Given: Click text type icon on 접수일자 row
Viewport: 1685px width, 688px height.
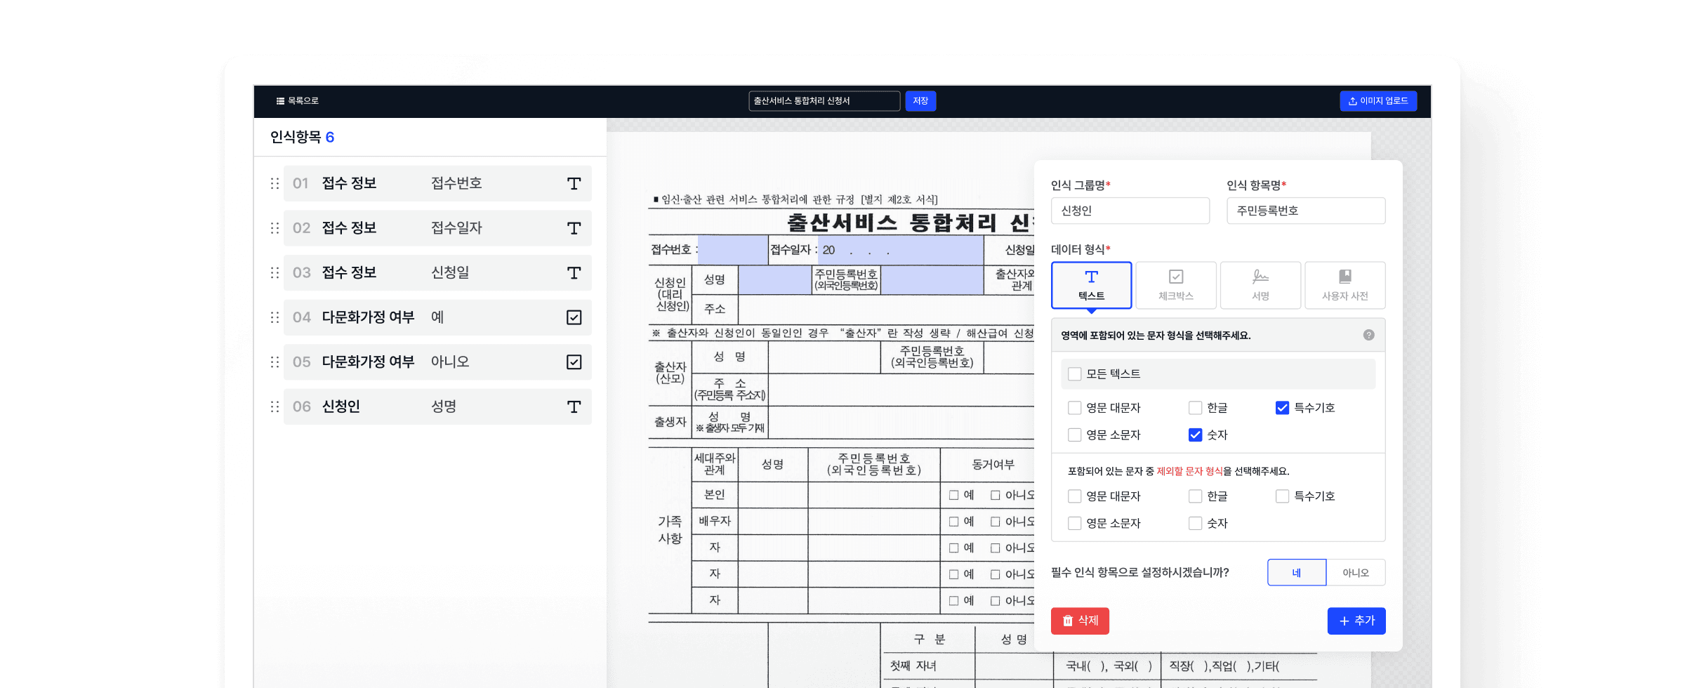Looking at the screenshot, I should [574, 228].
